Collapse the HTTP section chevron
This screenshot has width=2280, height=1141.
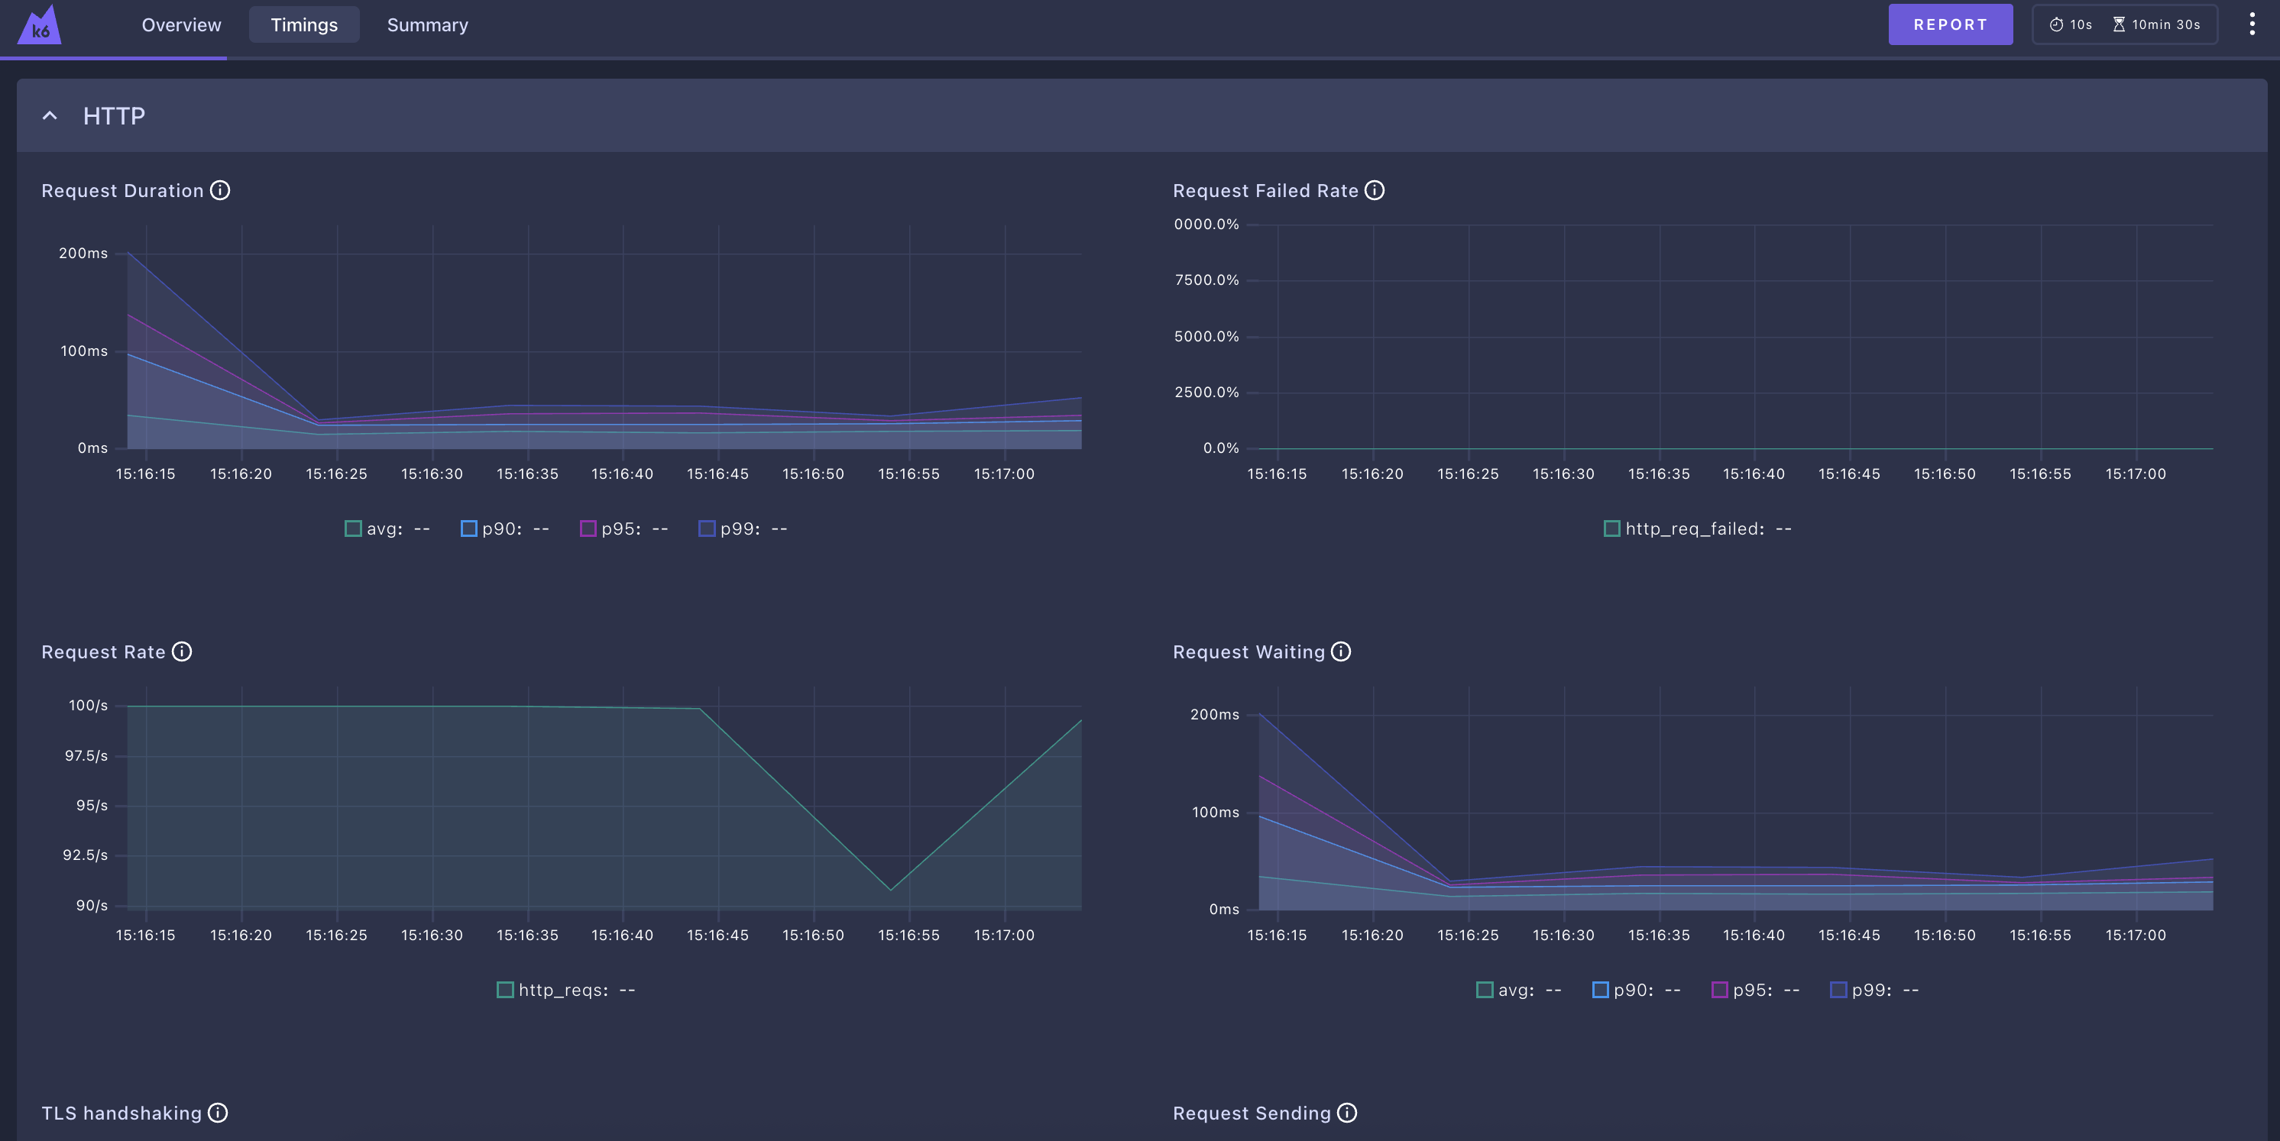click(x=50, y=116)
